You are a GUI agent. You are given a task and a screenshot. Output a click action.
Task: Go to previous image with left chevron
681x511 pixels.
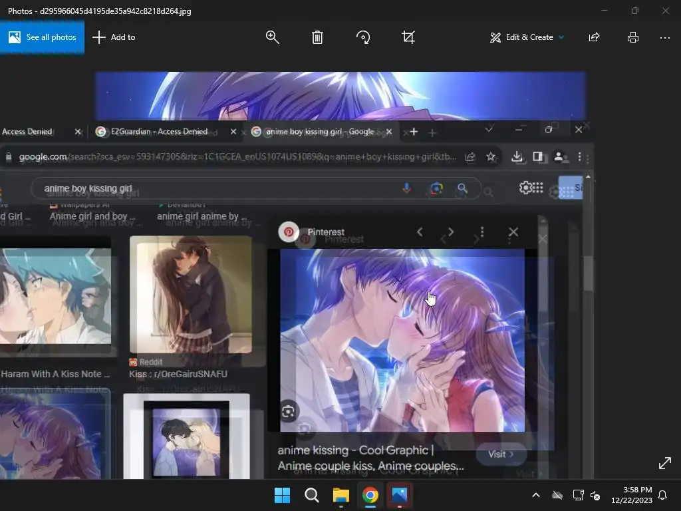pos(420,232)
